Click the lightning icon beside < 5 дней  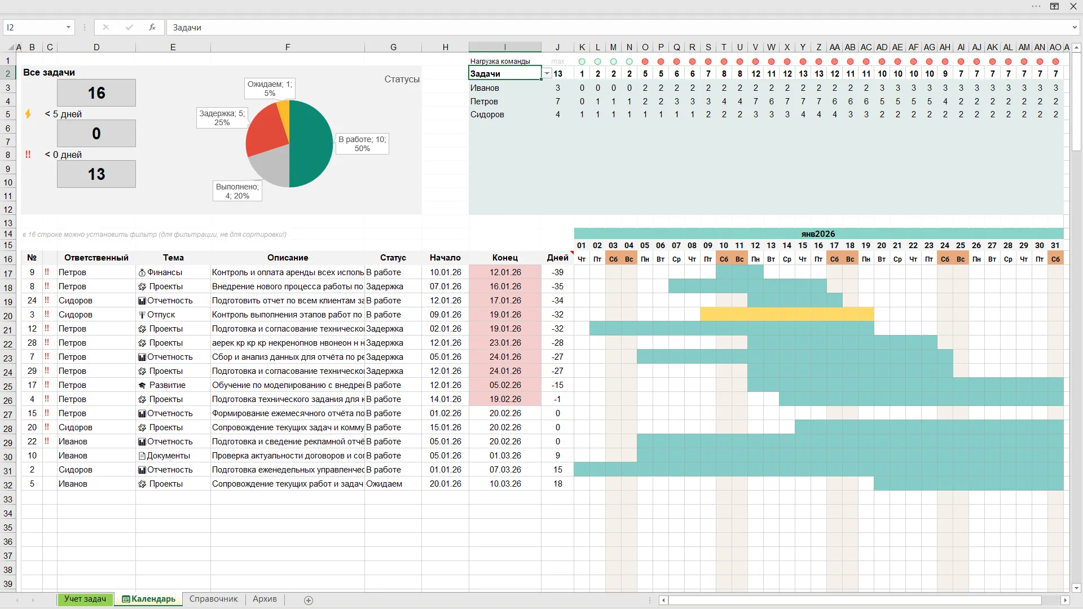(x=28, y=114)
